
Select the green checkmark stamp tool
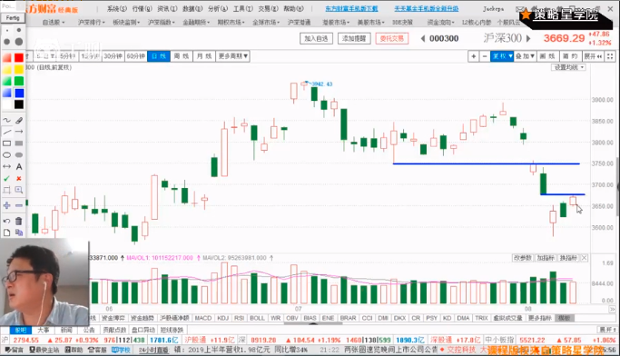[6, 178]
